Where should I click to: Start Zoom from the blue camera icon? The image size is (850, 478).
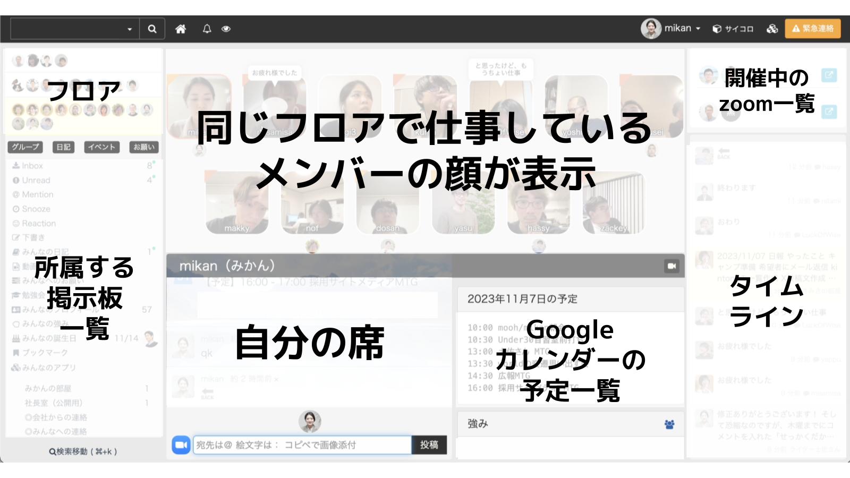point(181,445)
